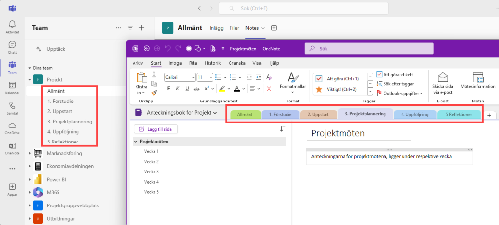Click the Copy icon under scissors
The image size is (499, 225).
point(154,83)
